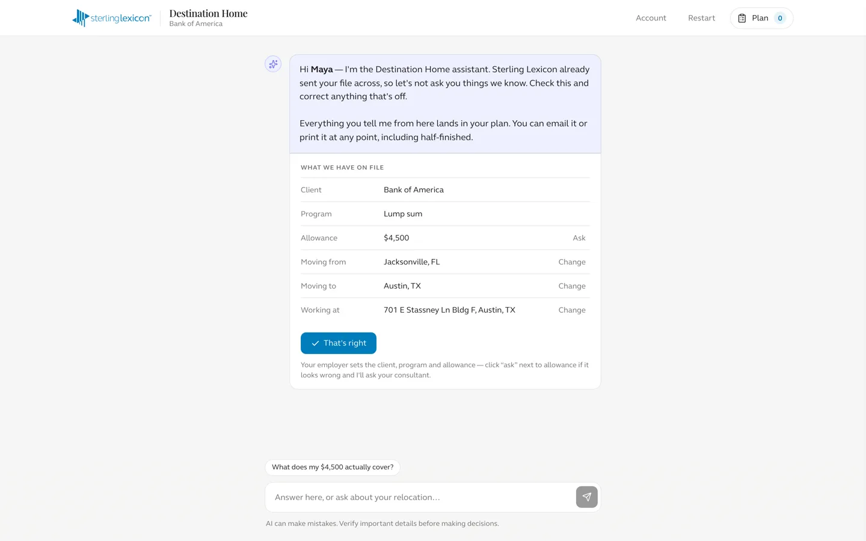
Task: Click the 701 E Stassney Ln address
Action: pyautogui.click(x=449, y=310)
